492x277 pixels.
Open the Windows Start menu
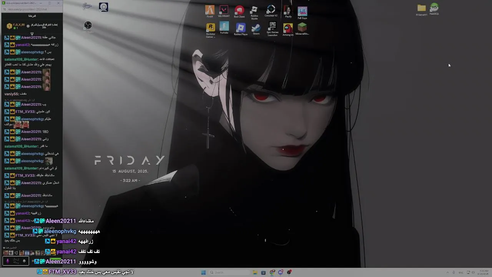click(x=203, y=272)
